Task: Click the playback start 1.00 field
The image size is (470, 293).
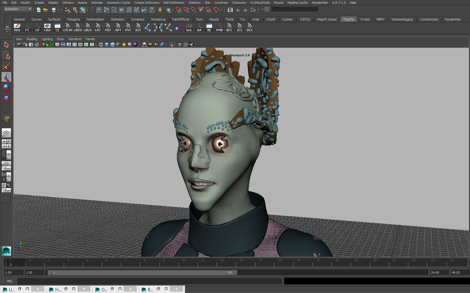Action: (34, 272)
